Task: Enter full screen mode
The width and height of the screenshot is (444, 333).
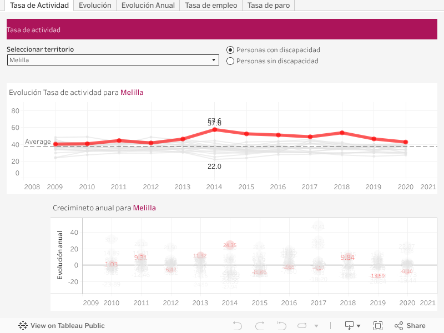Action: click(x=378, y=326)
